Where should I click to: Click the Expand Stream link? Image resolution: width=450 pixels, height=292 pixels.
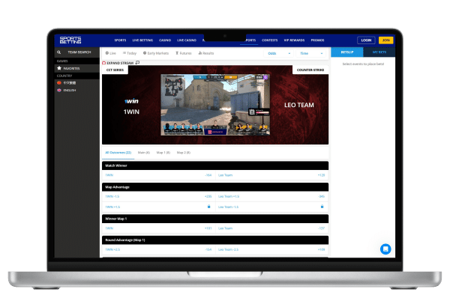pyautogui.click(x=120, y=63)
